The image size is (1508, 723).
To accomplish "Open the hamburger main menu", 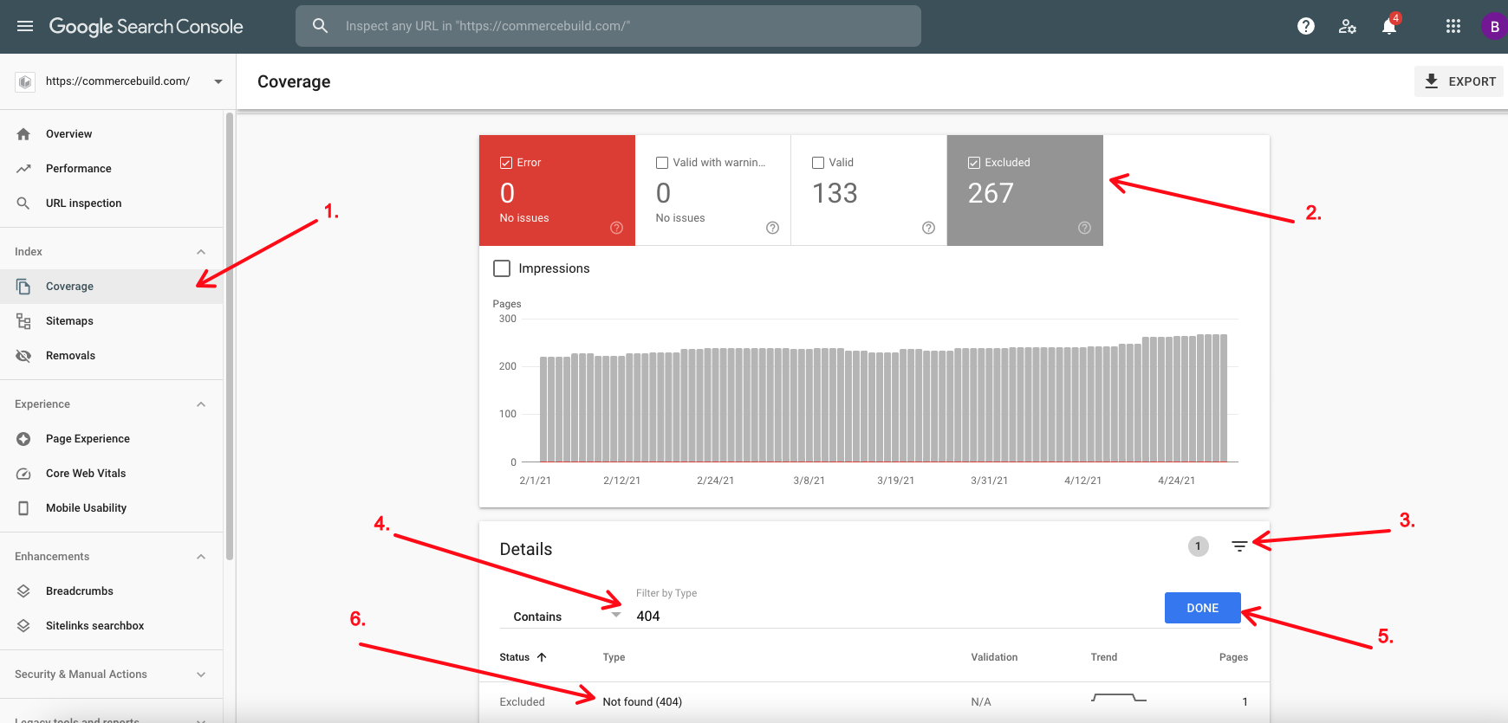I will [25, 26].
